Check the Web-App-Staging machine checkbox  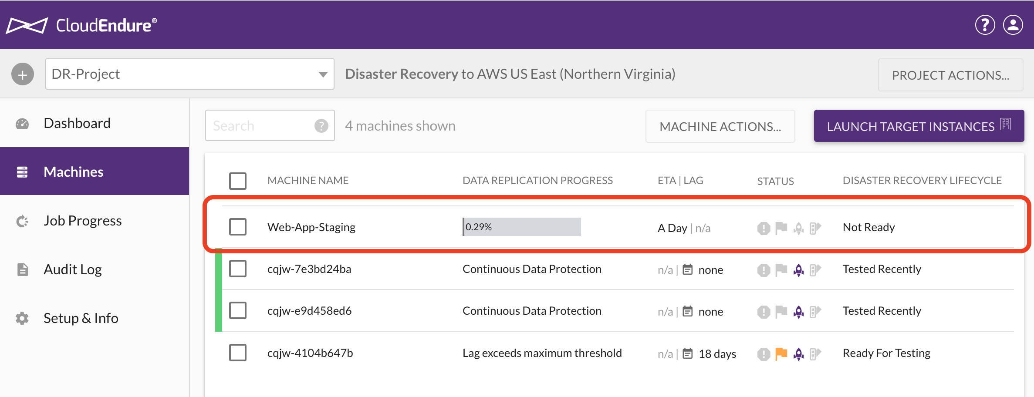click(x=238, y=227)
